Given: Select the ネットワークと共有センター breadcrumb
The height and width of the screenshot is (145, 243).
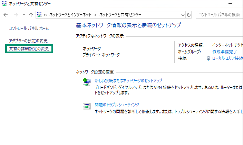Looking at the screenshot, I should [x=120, y=15].
